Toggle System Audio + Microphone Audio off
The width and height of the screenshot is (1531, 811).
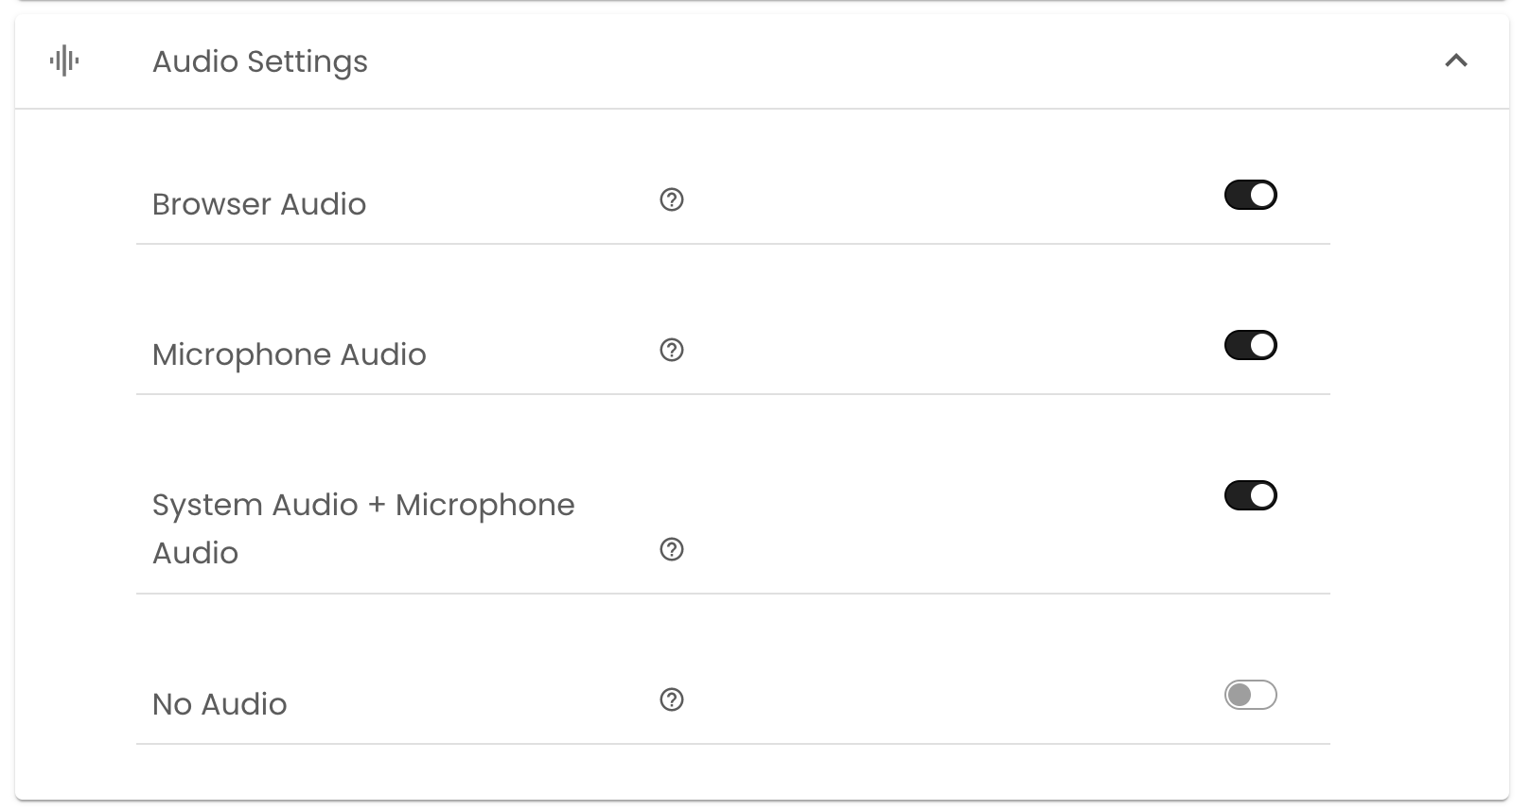click(x=1250, y=496)
